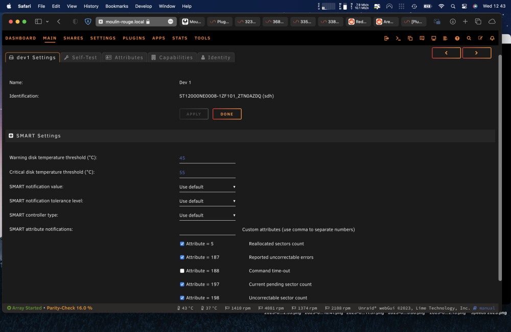Show Safari downloads
The width and height of the screenshot is (511, 332).
[x=453, y=21]
